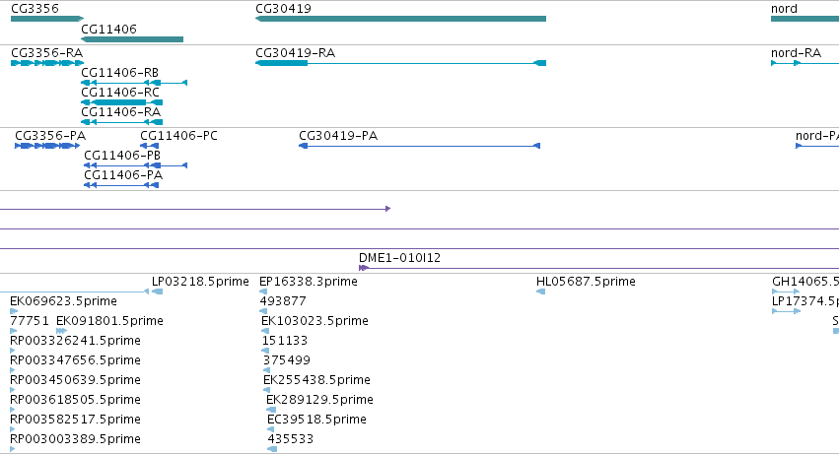Select the DME1-010I12 start arrowhead
839x454 pixels.
pyautogui.click(x=364, y=268)
